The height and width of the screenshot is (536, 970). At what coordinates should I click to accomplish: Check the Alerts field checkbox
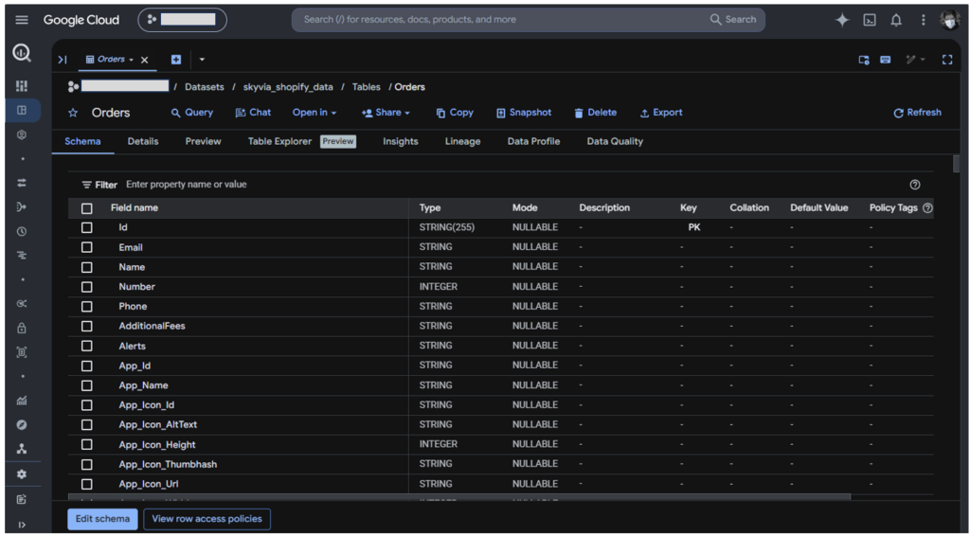[86, 347]
